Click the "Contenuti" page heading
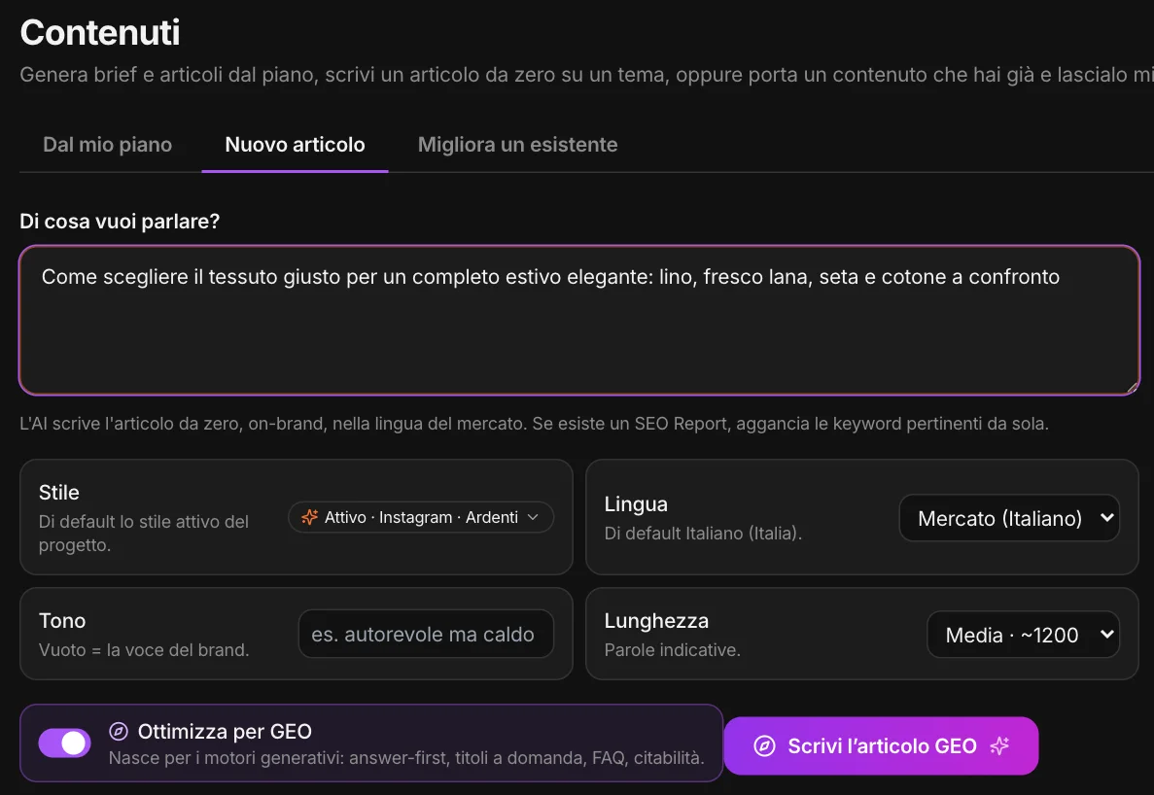 click(100, 32)
